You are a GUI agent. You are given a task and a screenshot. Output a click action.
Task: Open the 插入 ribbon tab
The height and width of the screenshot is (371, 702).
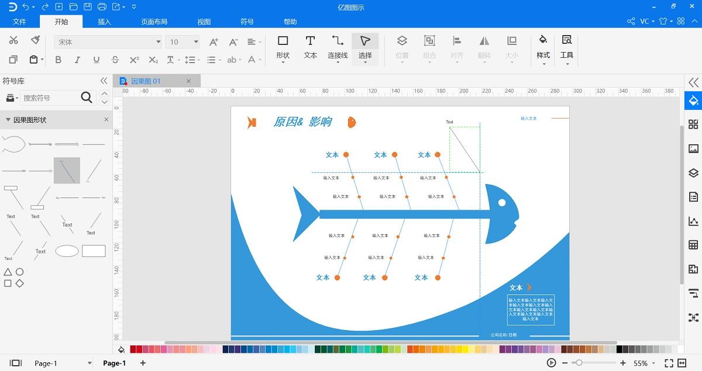[104, 22]
